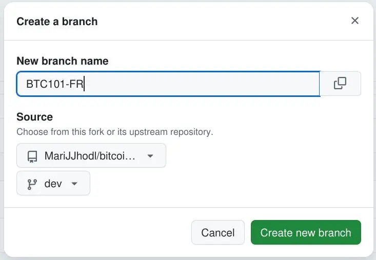Screen dimensions: 376x260
Task: Click the Create a branch dialog title
Action: (x=57, y=22)
